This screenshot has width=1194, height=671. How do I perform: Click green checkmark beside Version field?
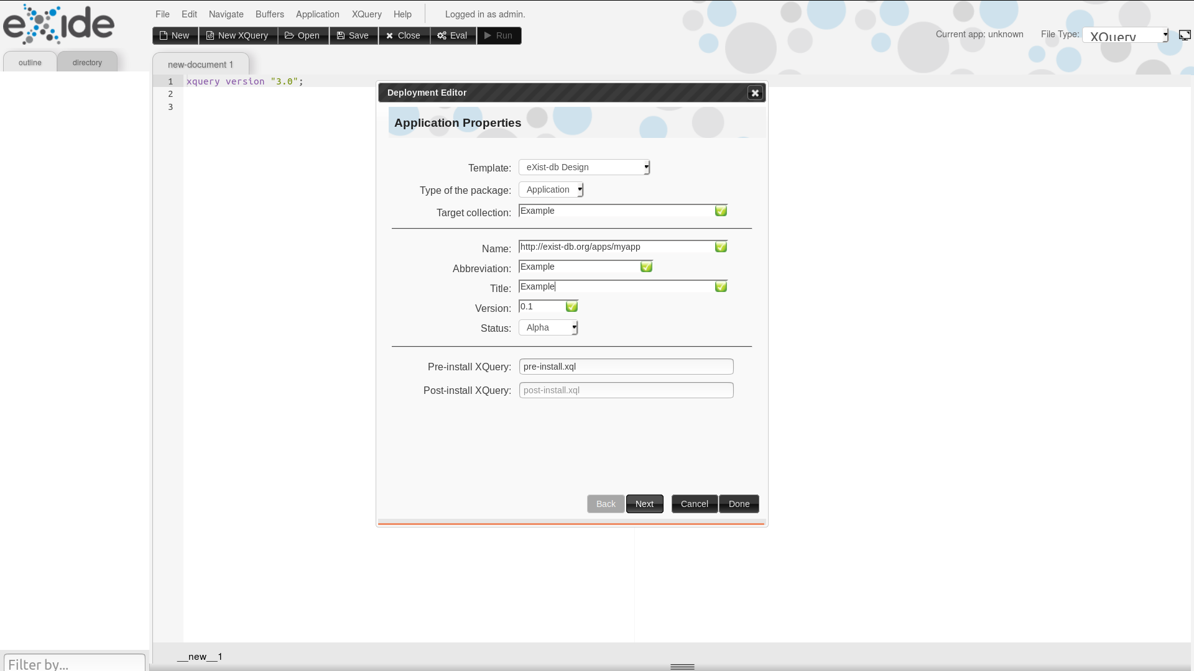point(572,307)
